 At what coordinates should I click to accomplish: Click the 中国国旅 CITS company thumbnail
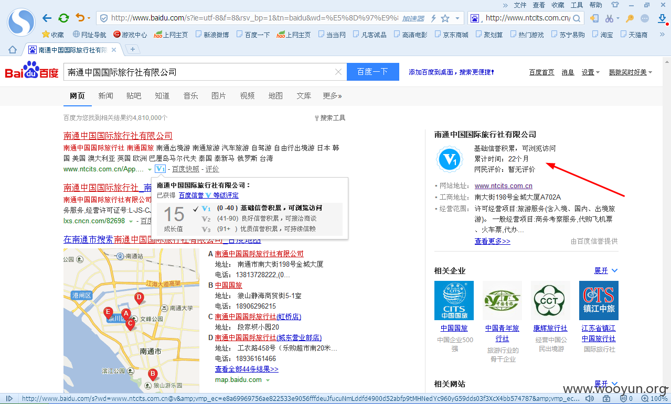click(454, 300)
